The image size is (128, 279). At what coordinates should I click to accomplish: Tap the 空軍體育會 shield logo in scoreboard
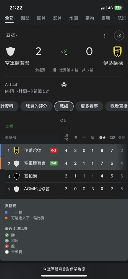tap(11, 51)
